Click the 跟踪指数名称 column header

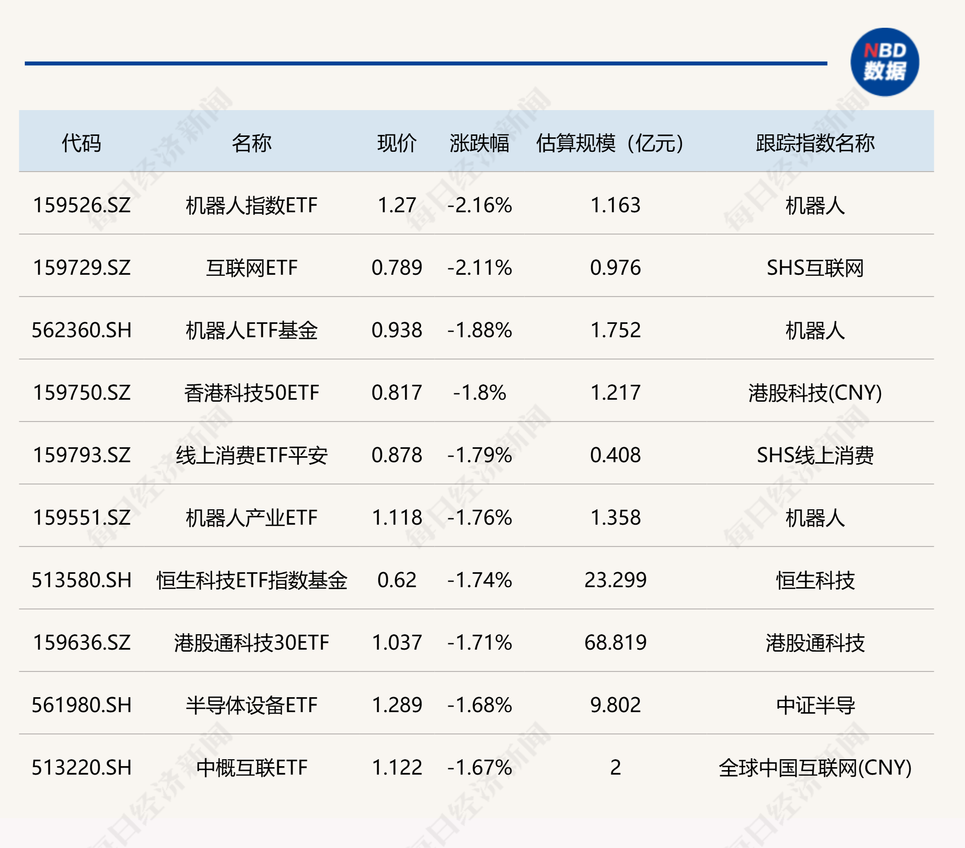click(x=815, y=143)
